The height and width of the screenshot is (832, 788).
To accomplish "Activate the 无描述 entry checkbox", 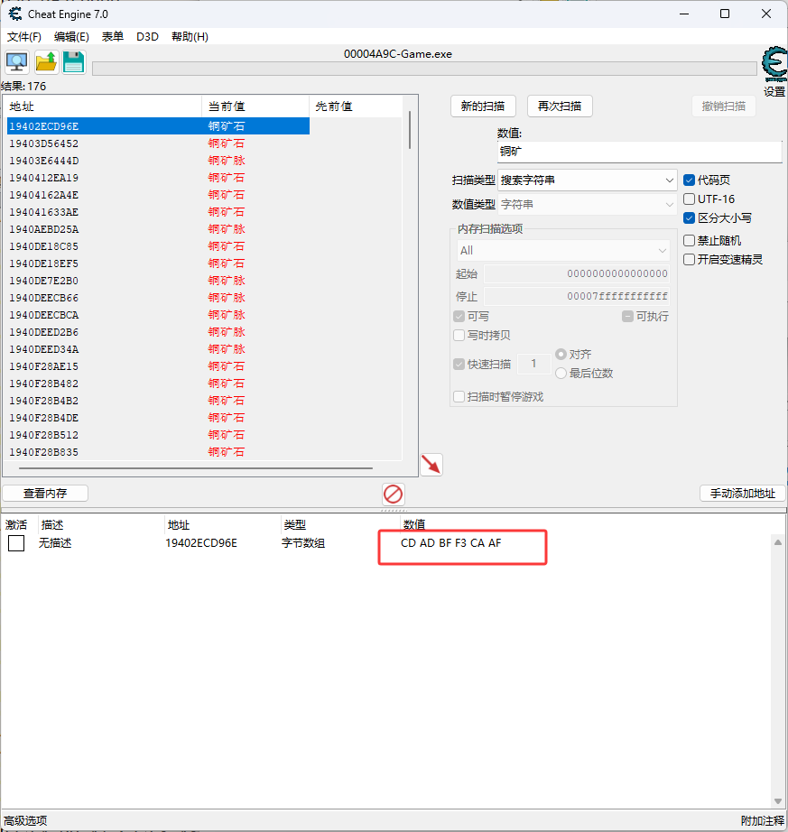I will pyautogui.click(x=16, y=543).
